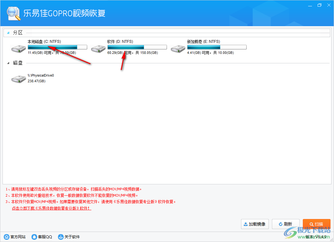Click the about software info icon
334x242 pixels.
(x=61, y=237)
